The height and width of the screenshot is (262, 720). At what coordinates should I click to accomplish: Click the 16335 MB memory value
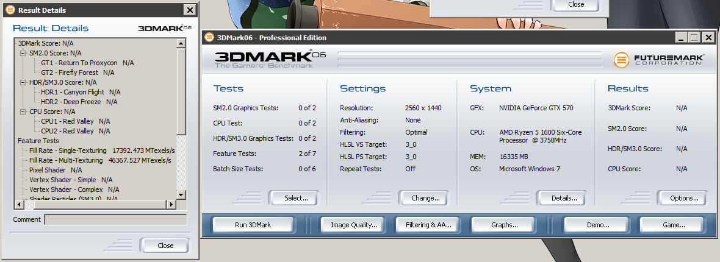coord(514,157)
